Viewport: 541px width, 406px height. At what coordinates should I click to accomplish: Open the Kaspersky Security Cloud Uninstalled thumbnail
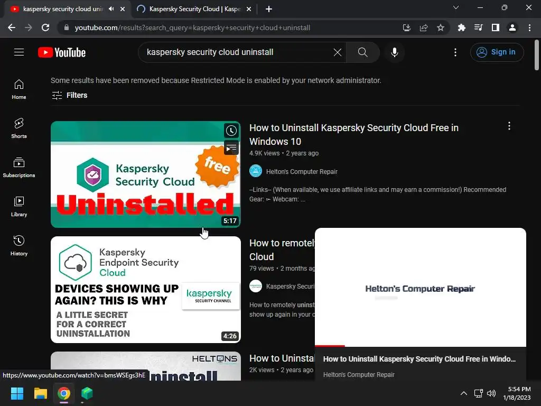tap(146, 174)
